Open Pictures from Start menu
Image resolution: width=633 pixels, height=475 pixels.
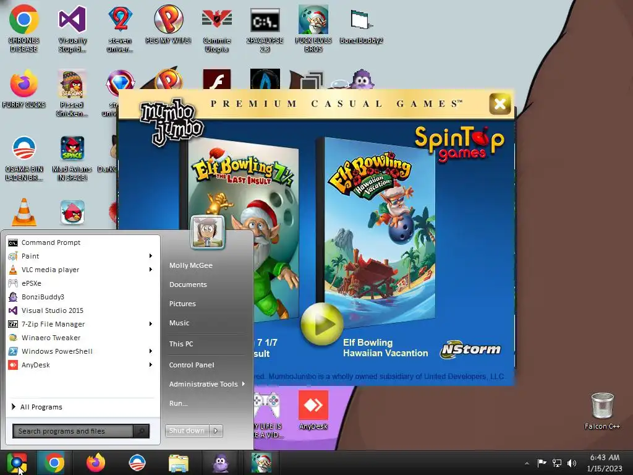coord(182,304)
